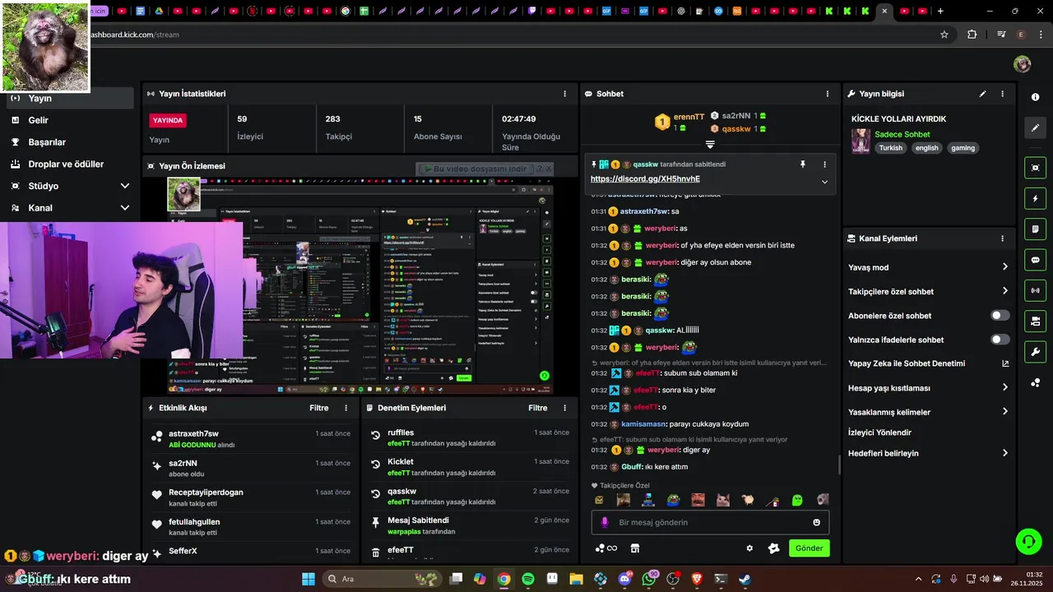Click the badge icon next to Gönder
1053x592 pixels.
[x=773, y=548]
